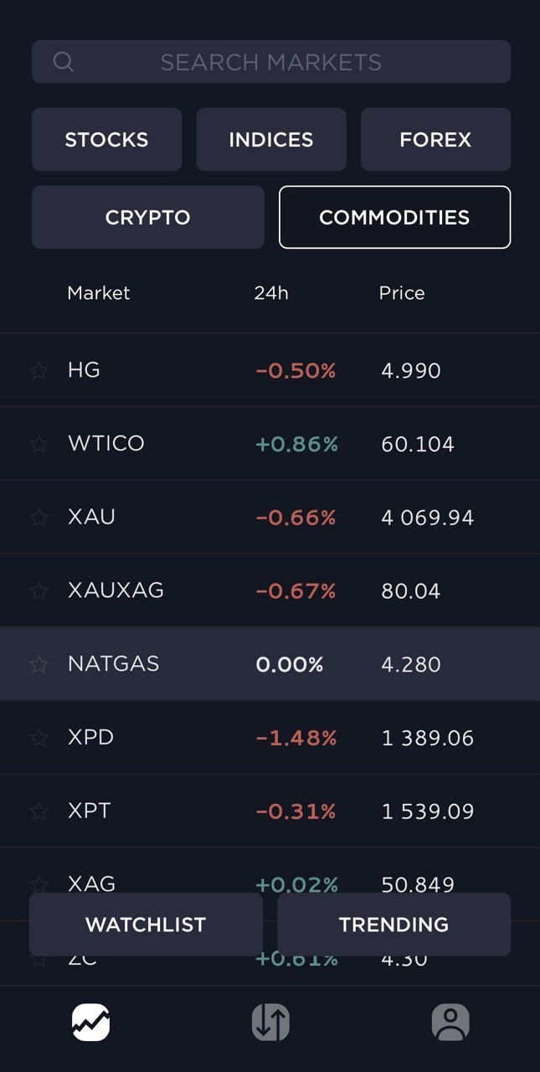Image resolution: width=540 pixels, height=1072 pixels.
Task: Favorite HG with its star icon
Action: pos(39,370)
